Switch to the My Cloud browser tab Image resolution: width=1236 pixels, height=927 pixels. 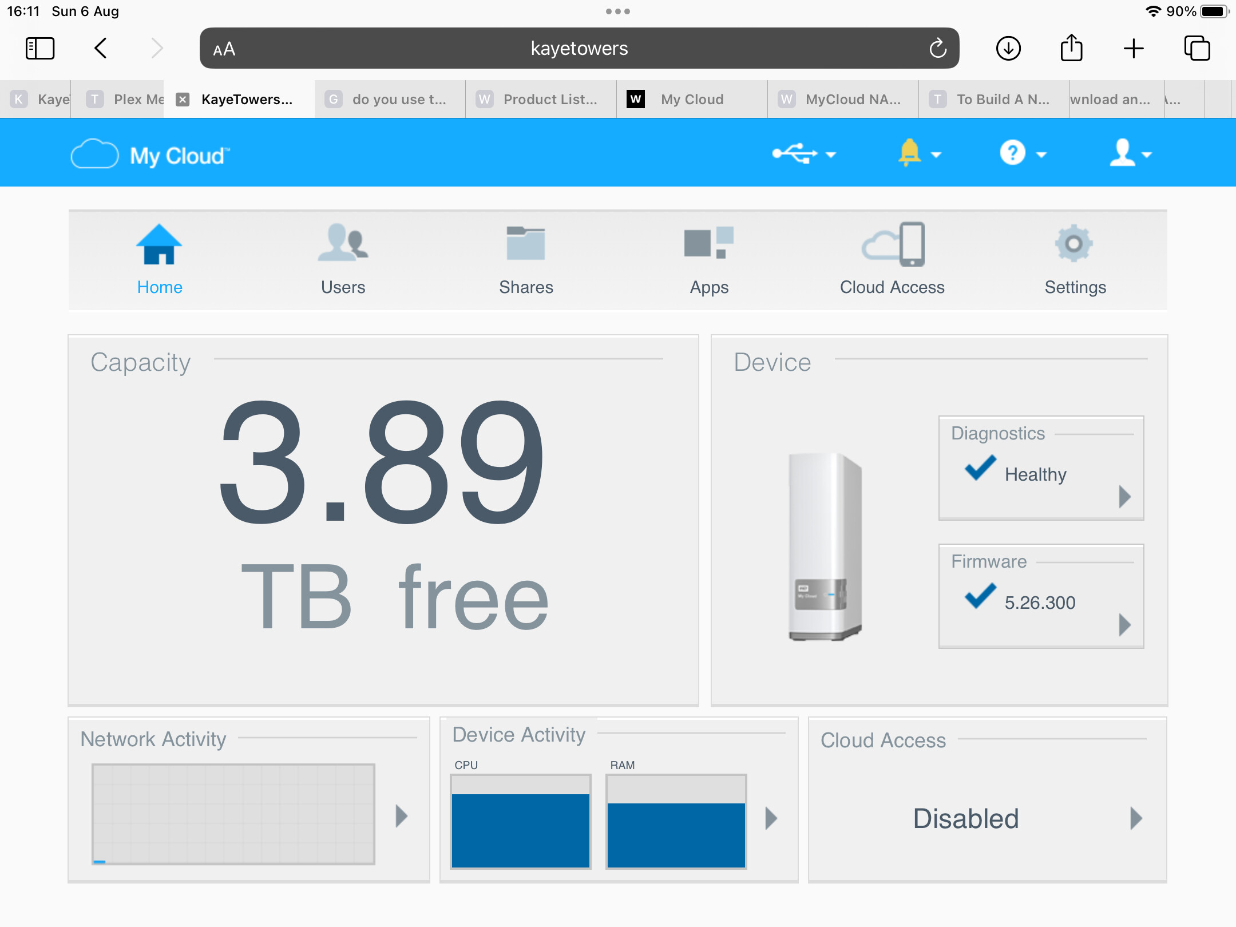tap(692, 99)
